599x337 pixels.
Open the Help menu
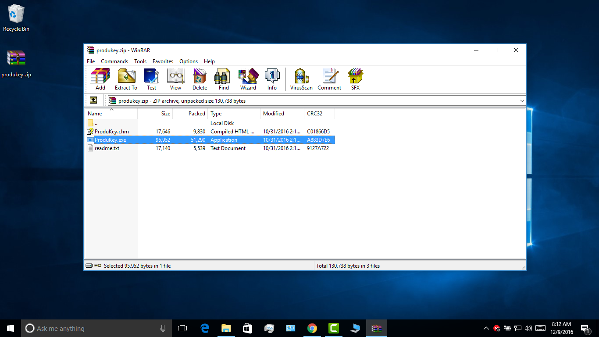(x=209, y=61)
